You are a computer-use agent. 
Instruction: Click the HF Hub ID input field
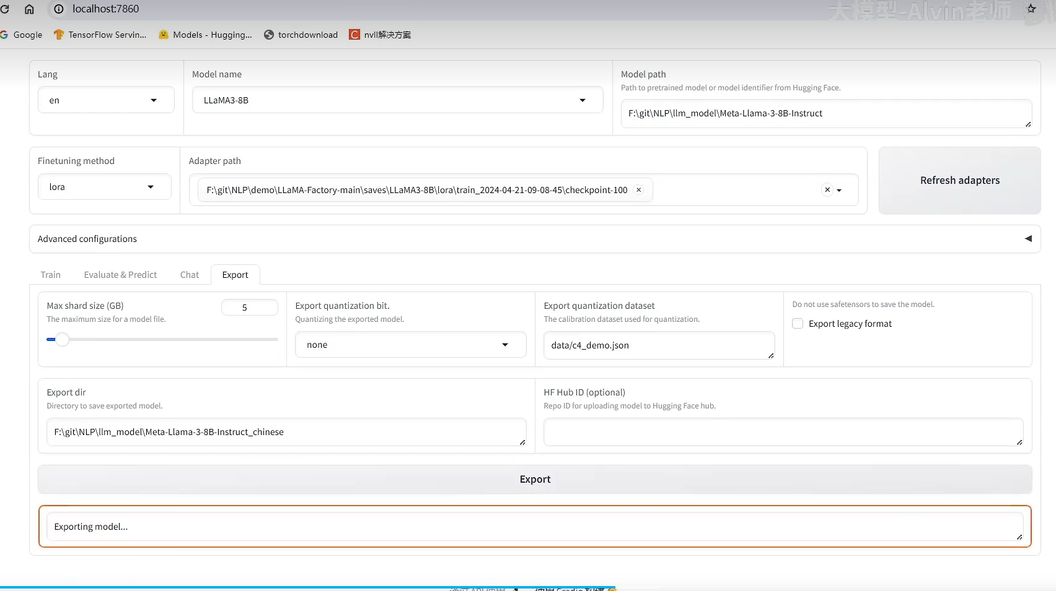click(783, 432)
